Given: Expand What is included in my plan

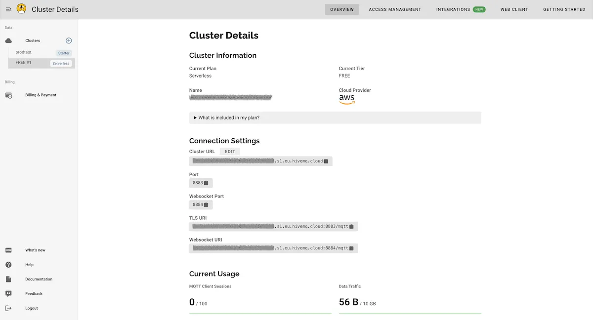Looking at the screenshot, I should point(335,118).
